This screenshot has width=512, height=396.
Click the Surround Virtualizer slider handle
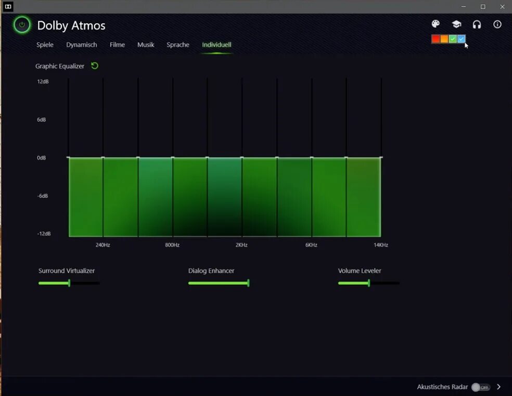(x=69, y=283)
